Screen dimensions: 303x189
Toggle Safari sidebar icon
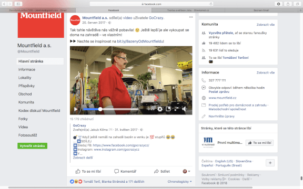[18, 4]
